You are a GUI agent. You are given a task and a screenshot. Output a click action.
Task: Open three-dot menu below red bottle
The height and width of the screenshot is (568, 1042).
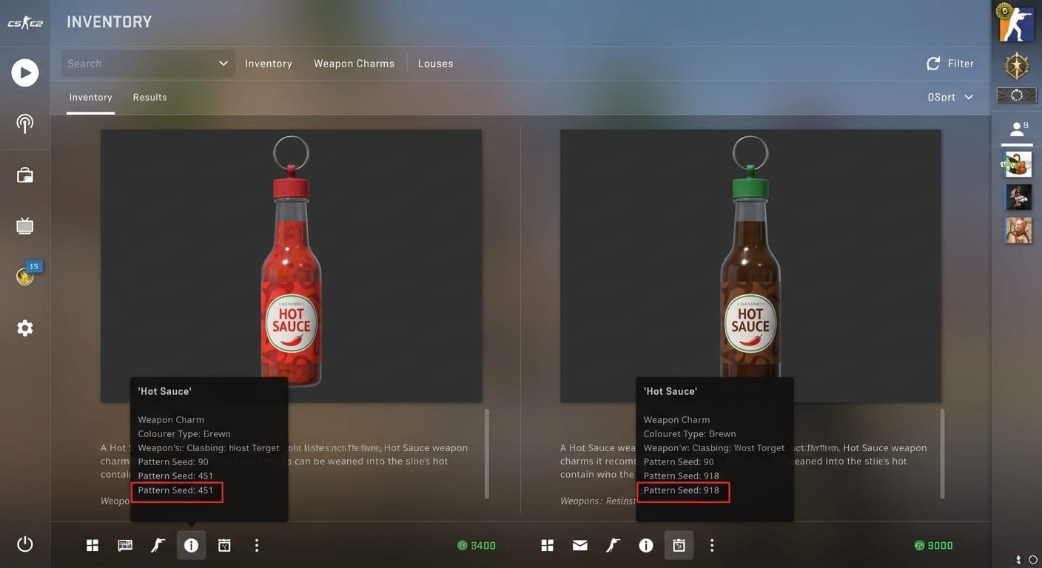point(257,546)
